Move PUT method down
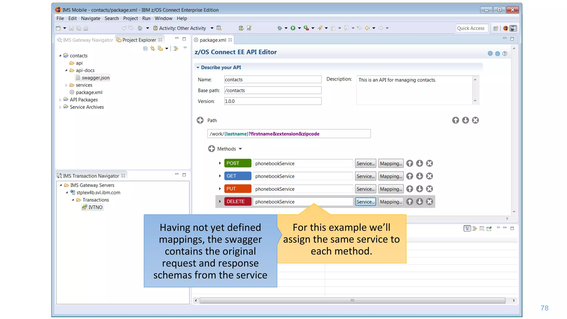The height and width of the screenshot is (319, 567). point(419,189)
